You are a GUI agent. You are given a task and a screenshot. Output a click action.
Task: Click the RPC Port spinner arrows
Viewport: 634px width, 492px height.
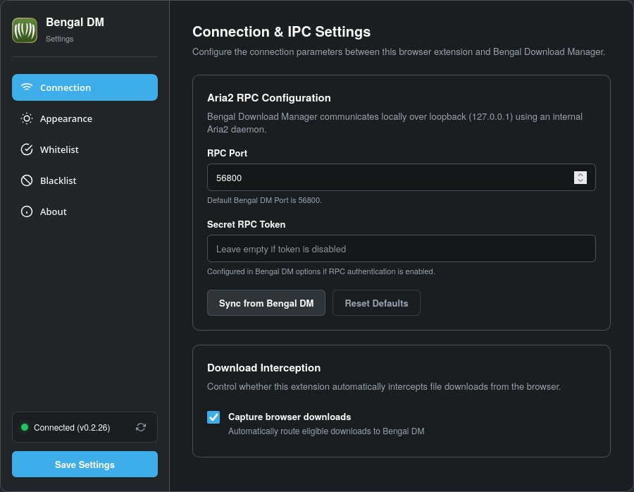pyautogui.click(x=580, y=178)
